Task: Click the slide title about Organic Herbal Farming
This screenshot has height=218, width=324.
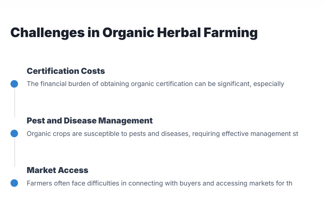Action: click(134, 33)
